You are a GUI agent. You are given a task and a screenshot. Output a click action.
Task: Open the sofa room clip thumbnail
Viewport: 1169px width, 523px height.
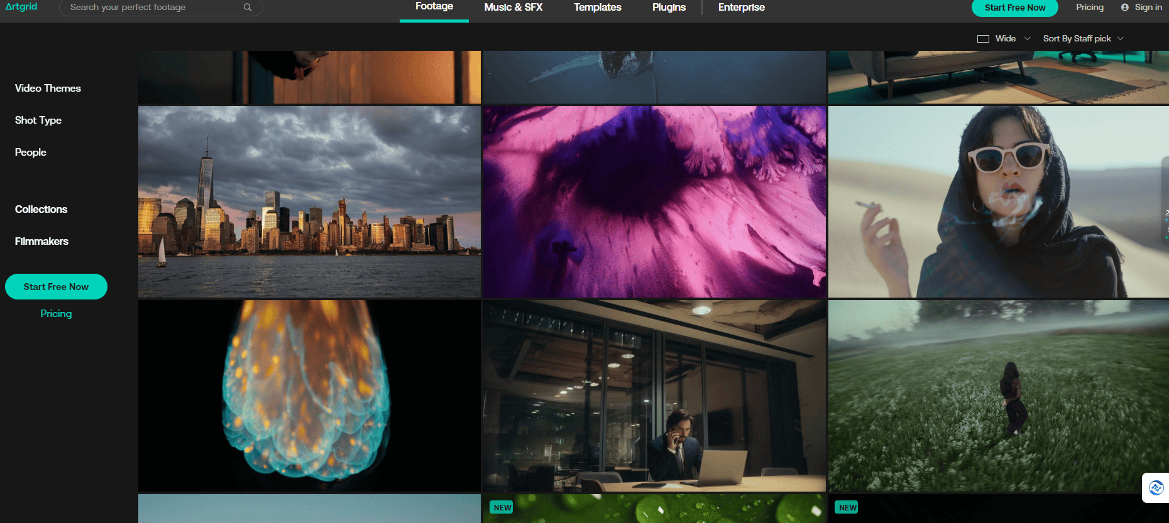[999, 77]
